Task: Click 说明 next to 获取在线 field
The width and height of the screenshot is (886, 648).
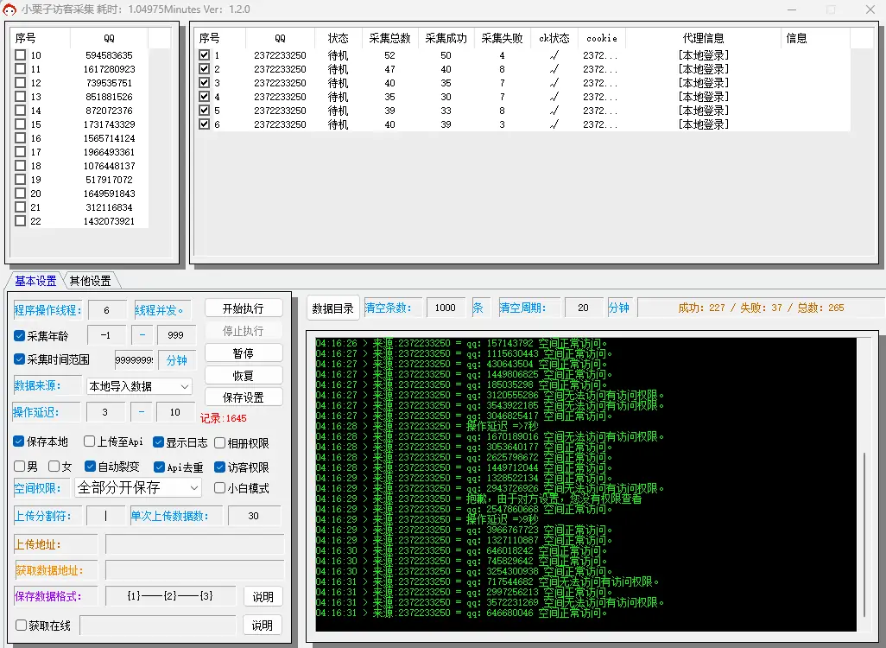Action: click(263, 626)
